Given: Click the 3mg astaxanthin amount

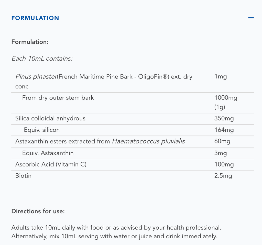Looking at the screenshot, I should click(221, 153).
